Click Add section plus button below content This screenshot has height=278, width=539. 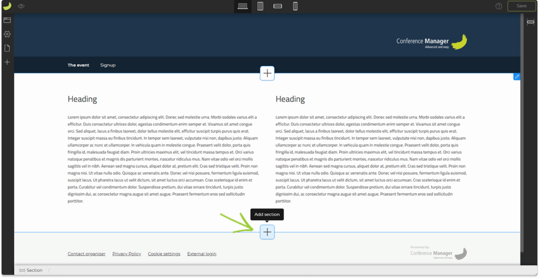pyautogui.click(x=267, y=232)
